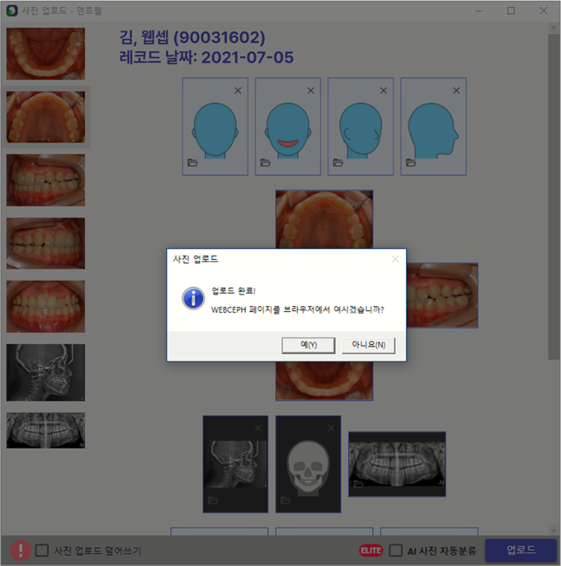Remove the frontal face photo slot
Image resolution: width=561 pixels, height=566 pixels.
pyautogui.click(x=238, y=90)
